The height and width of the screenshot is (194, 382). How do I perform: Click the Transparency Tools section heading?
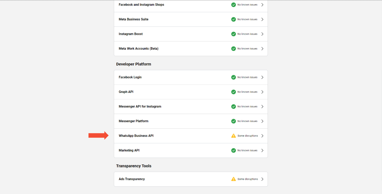pos(134,166)
